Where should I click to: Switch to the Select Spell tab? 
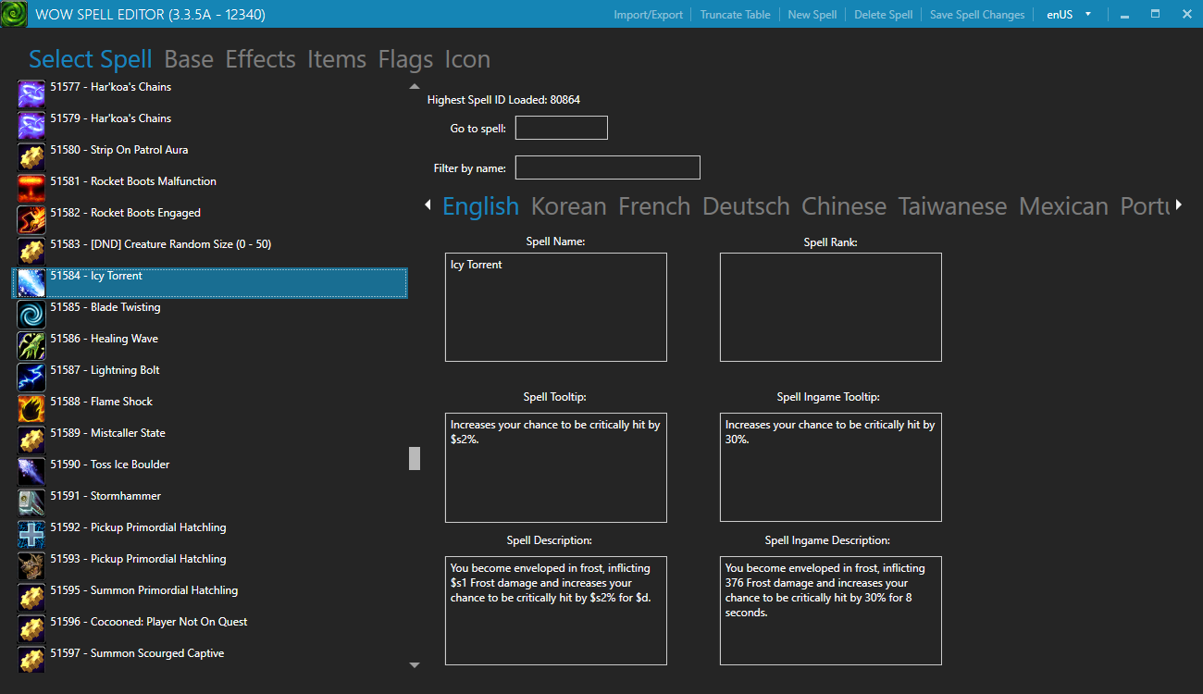coord(91,59)
